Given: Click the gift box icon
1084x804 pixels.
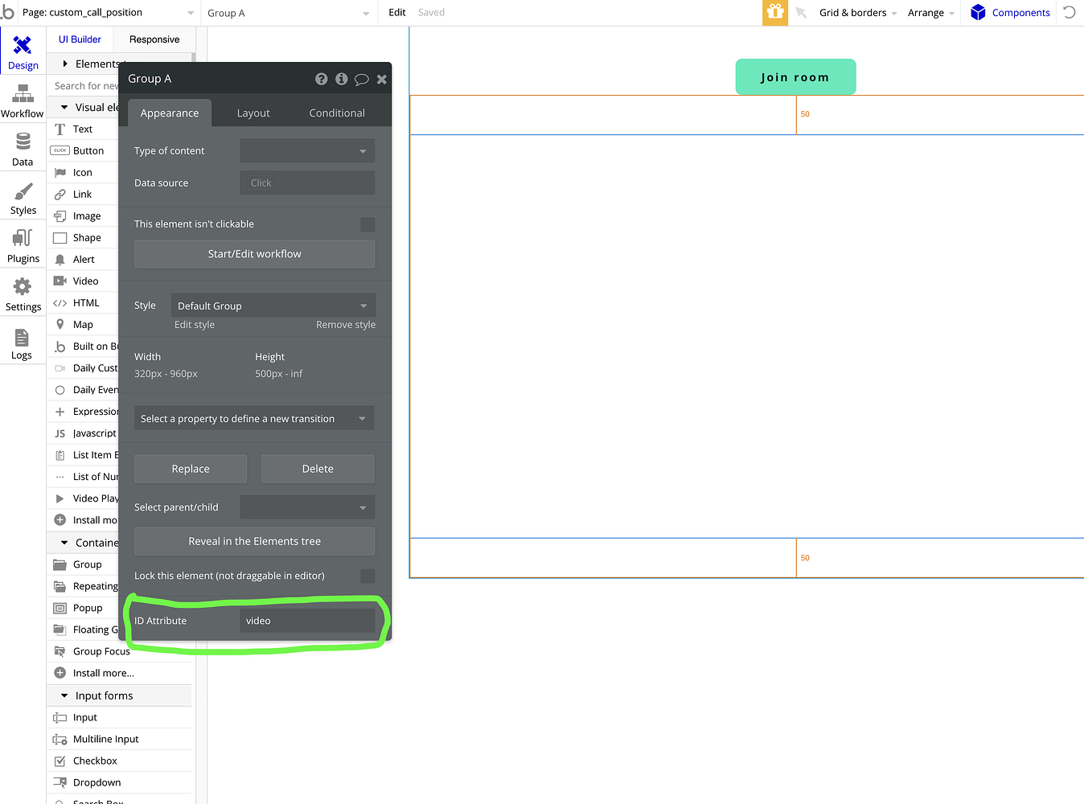Looking at the screenshot, I should pyautogui.click(x=775, y=12).
